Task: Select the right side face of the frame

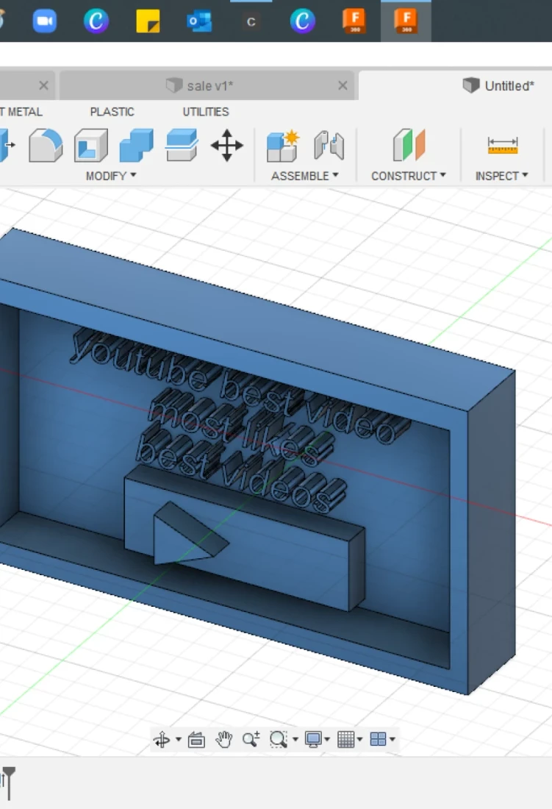Action: 492,532
